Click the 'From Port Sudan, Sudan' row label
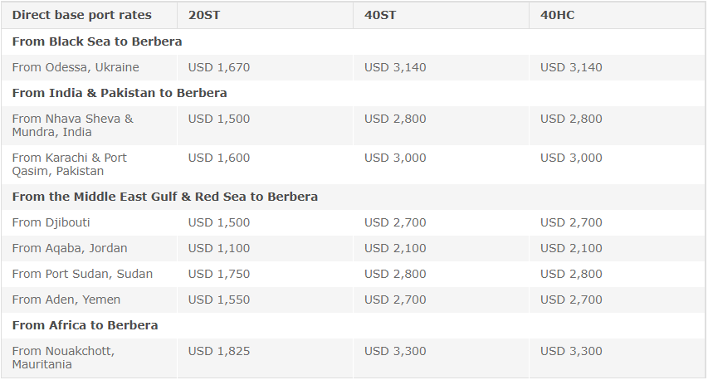The width and height of the screenshot is (708, 380). tap(82, 274)
